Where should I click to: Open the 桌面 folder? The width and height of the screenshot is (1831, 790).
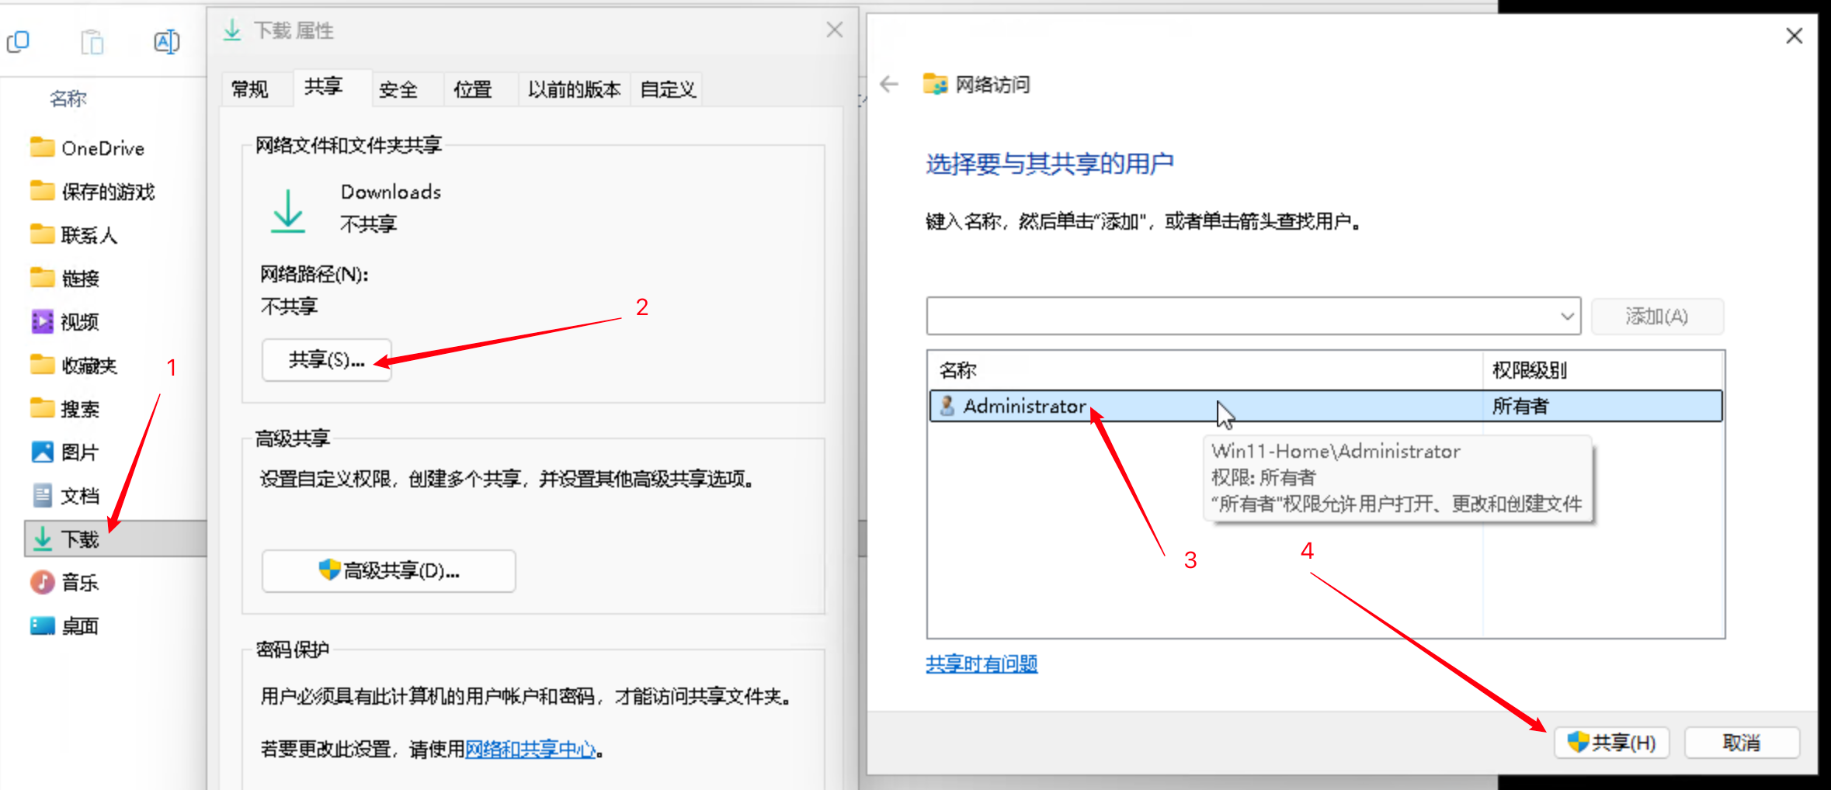pos(79,626)
